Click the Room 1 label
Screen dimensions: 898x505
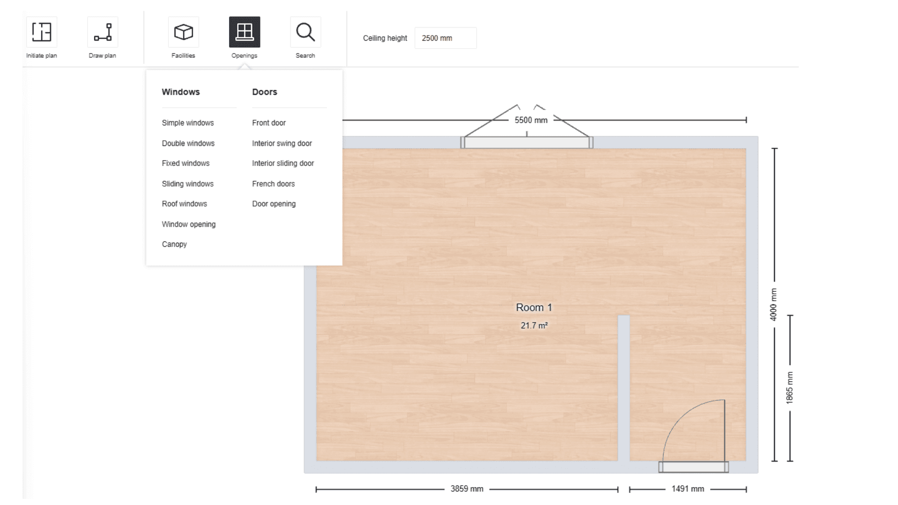tap(534, 308)
